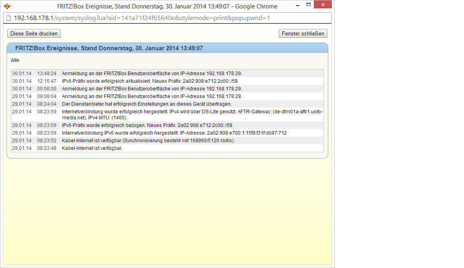Select the 'Dienstanbieter hat erfolgreich Einstellungen' entry
The width and height of the screenshot is (464, 268).
pyautogui.click(x=147, y=104)
